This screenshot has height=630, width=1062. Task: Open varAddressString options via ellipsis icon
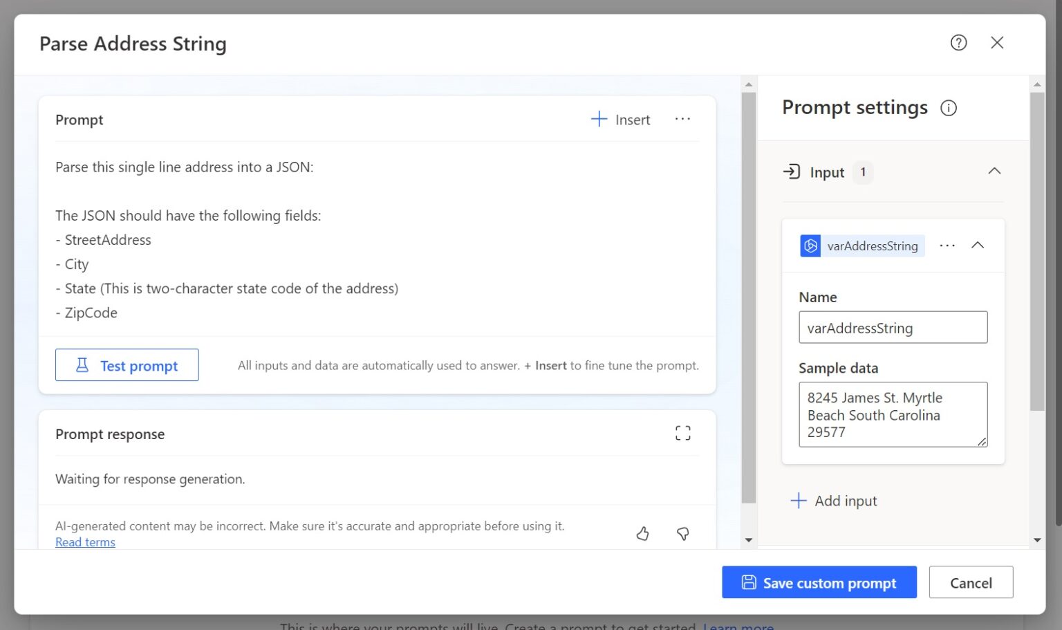coord(947,245)
